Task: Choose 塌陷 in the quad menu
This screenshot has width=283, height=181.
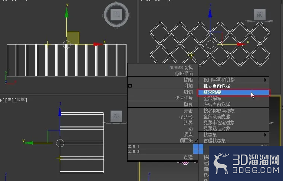Action: pyautogui.click(x=188, y=80)
